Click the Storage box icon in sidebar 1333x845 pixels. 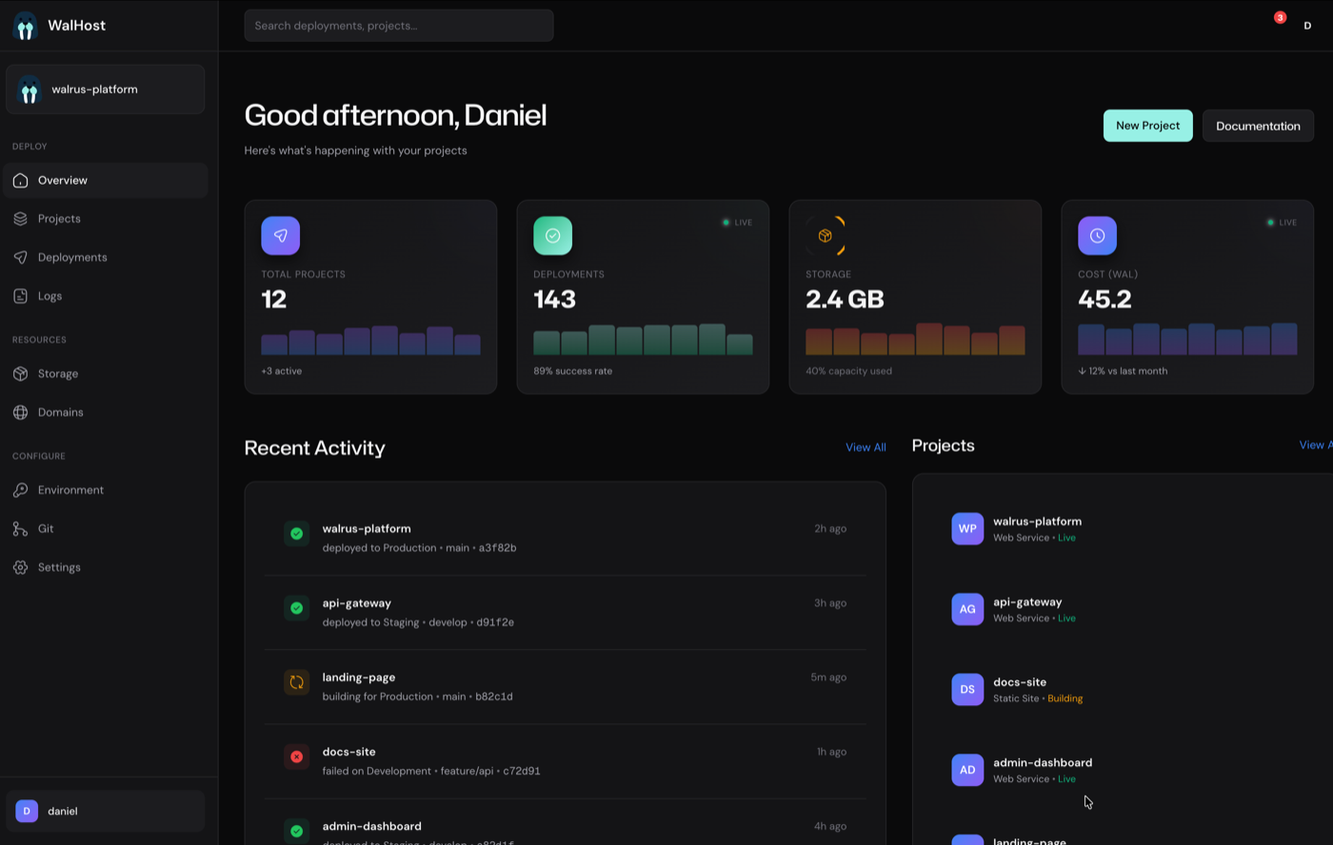click(x=21, y=374)
